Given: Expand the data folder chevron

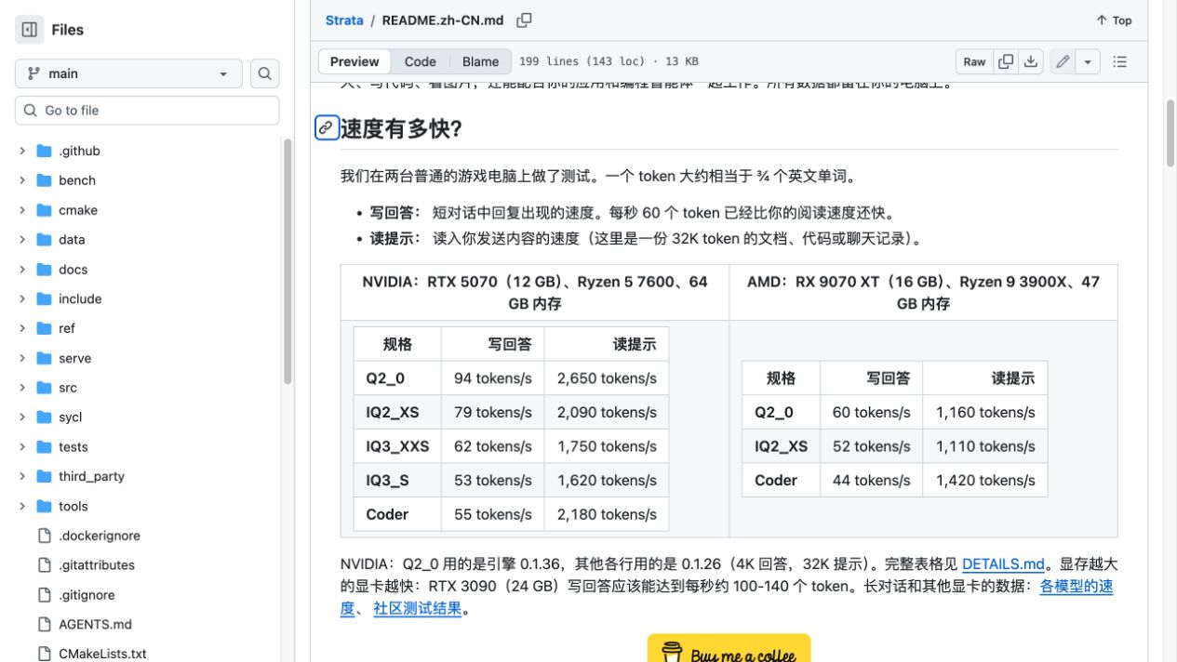Looking at the screenshot, I should (x=22, y=239).
